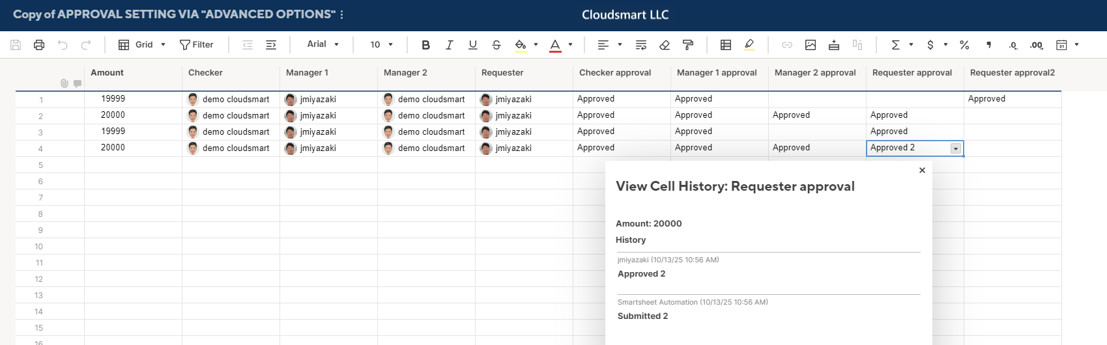The height and width of the screenshot is (345, 1107).
Task: Open the Grid view switcher
Action: click(142, 45)
